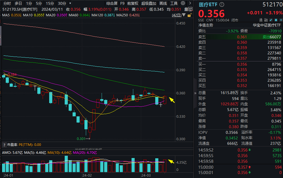Click the 外盘 1029.88万 value
Viewport: 283px width, 178px height.
click(x=229, y=104)
